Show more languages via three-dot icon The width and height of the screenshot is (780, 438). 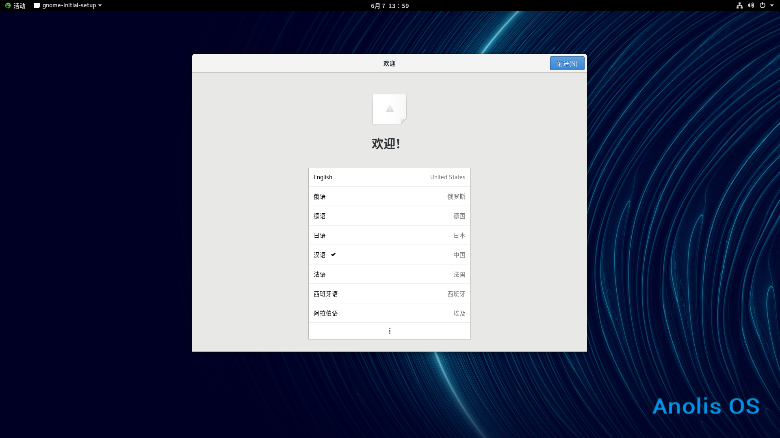pyautogui.click(x=389, y=331)
